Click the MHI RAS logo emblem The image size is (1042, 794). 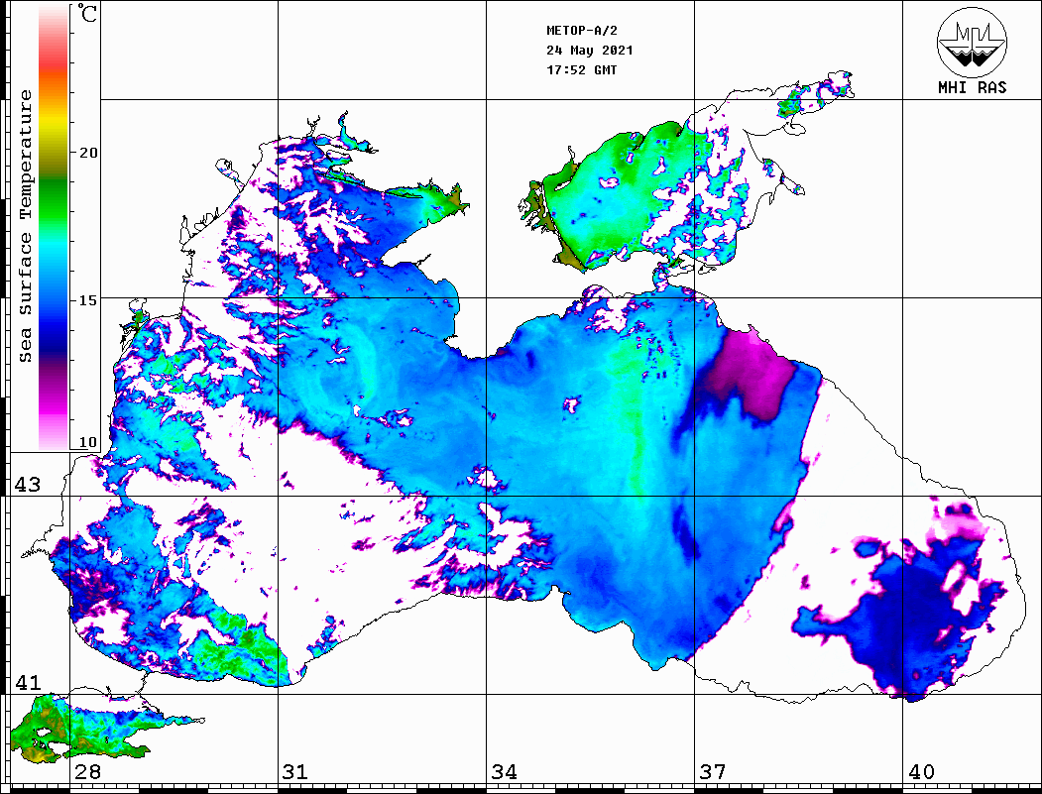point(972,42)
